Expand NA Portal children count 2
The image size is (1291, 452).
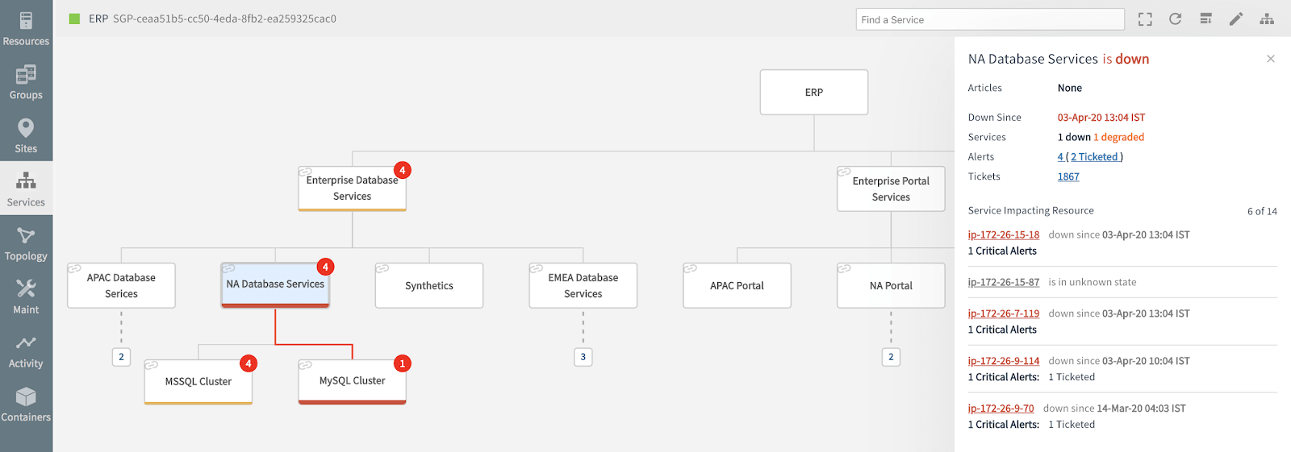[x=891, y=357]
